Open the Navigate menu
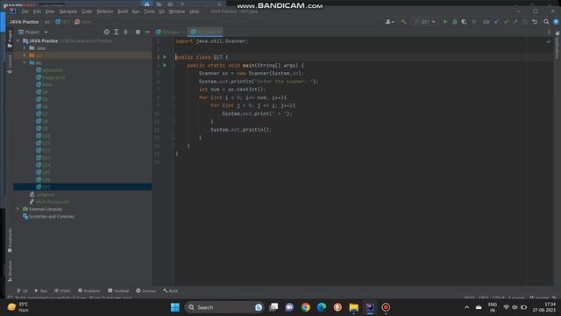The width and height of the screenshot is (561, 316). click(68, 11)
